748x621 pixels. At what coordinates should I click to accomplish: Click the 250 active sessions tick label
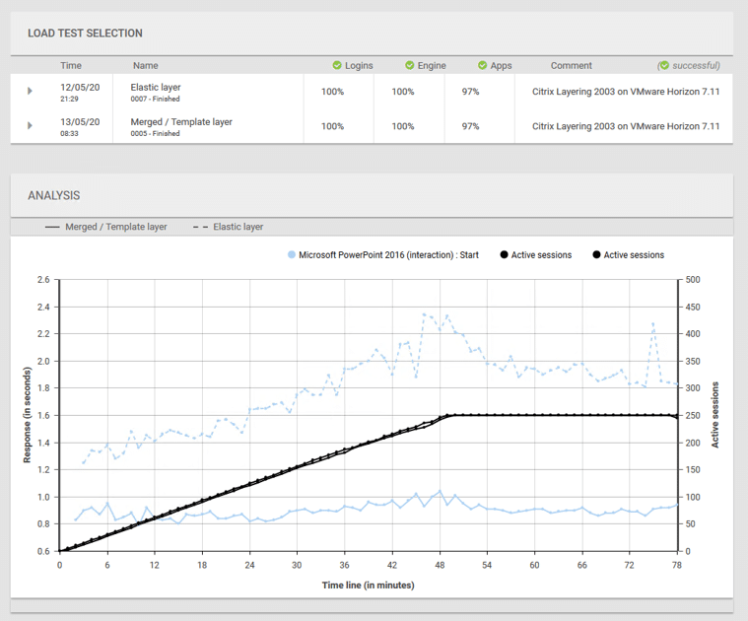point(693,415)
